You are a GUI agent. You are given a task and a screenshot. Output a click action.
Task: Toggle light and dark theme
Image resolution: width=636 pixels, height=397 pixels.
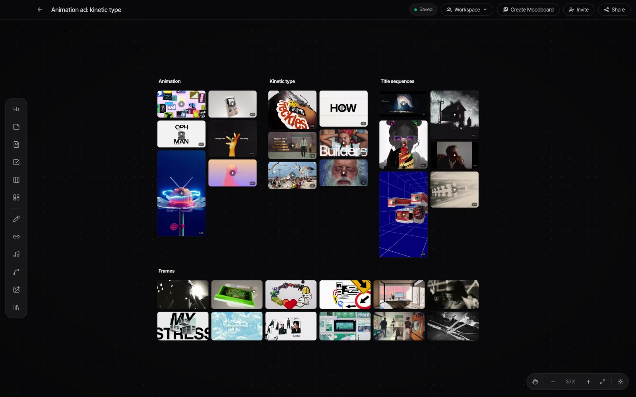[620, 382]
